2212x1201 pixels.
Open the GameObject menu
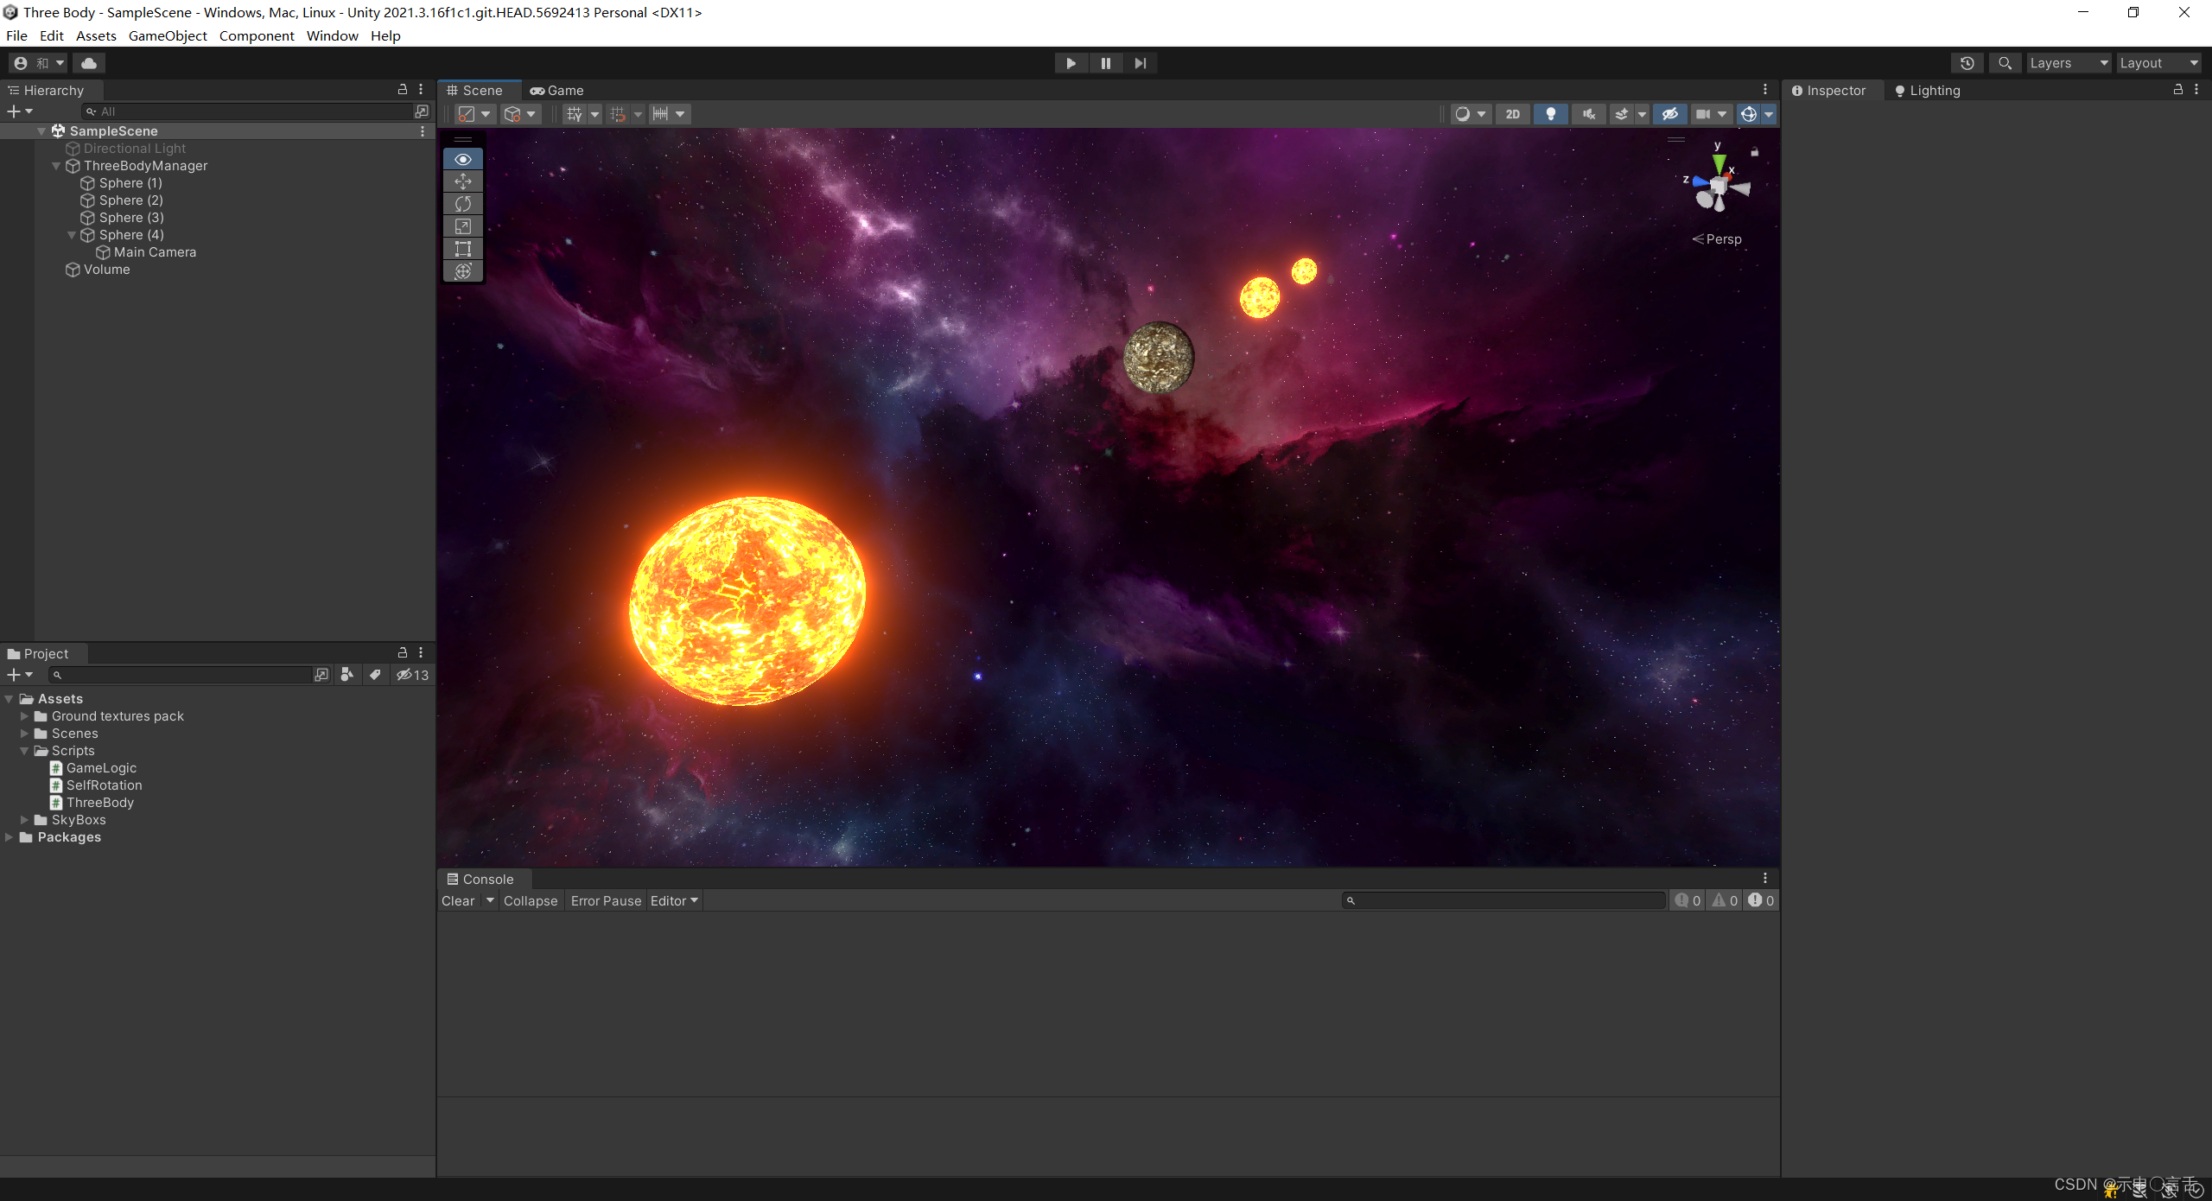[168, 35]
